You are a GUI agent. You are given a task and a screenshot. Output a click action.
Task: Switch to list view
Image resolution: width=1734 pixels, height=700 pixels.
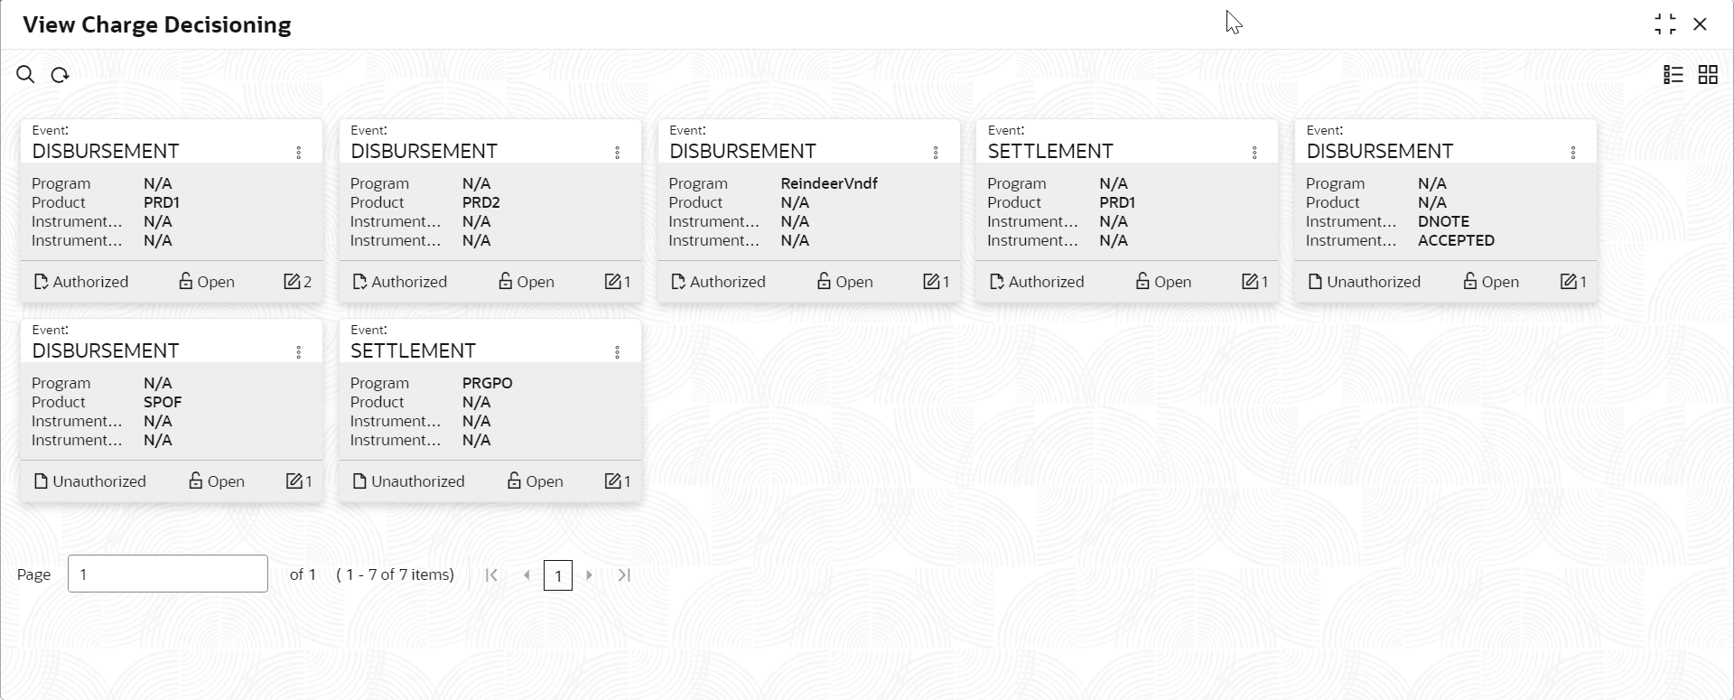(x=1673, y=75)
